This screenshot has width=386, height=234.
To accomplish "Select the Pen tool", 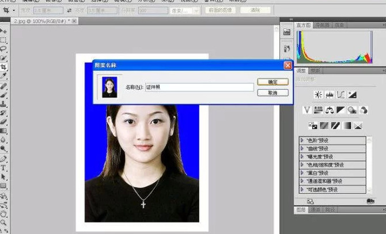I will (3, 159).
